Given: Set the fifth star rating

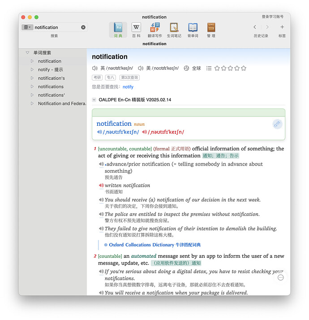Looking at the screenshot, I should [x=244, y=68].
